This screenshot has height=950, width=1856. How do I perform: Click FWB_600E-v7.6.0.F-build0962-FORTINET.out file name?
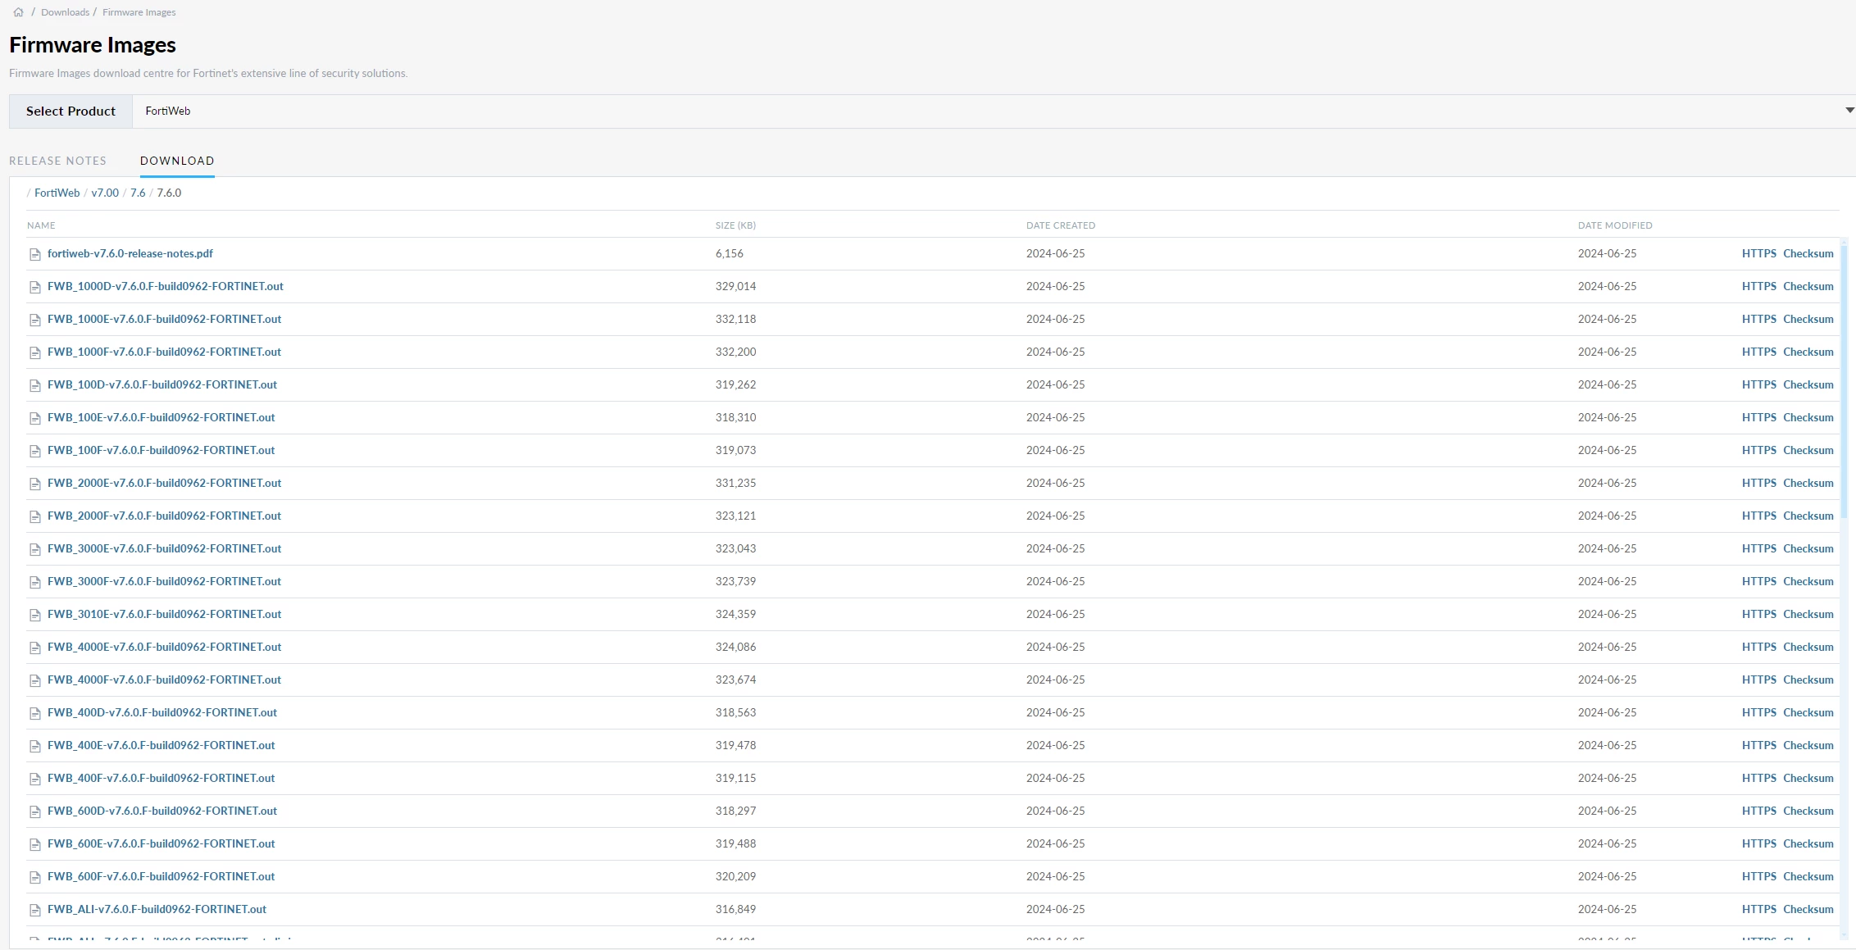pos(161,843)
